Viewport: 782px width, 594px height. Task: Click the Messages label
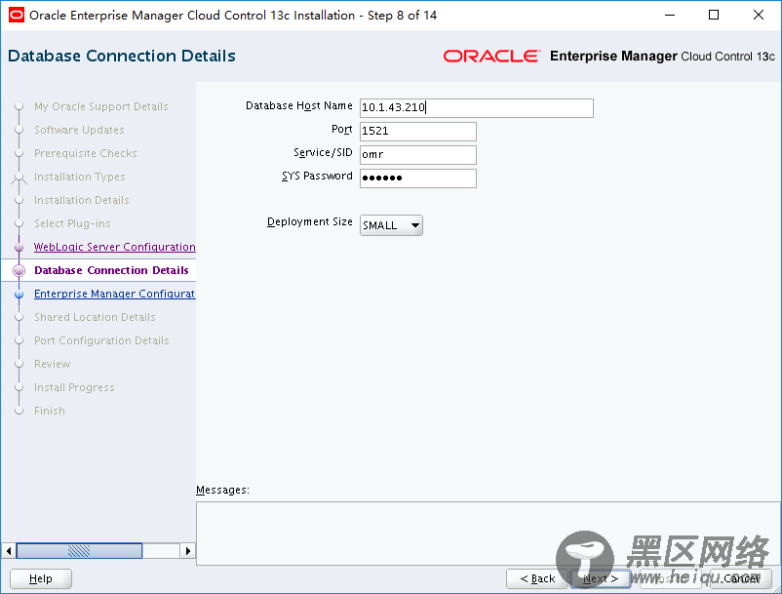coord(223,490)
